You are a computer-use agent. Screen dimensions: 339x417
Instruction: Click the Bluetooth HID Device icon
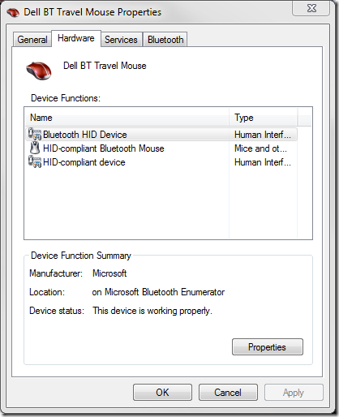pos(35,134)
